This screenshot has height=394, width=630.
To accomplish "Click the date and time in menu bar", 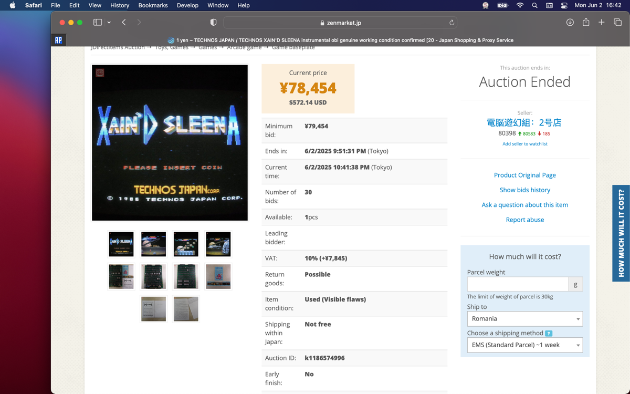I will 598,5.
